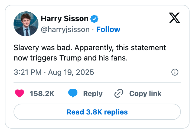Screen dimensions: 196x134
Task: Click the tweet line mentioning Trump
Action: (70, 58)
